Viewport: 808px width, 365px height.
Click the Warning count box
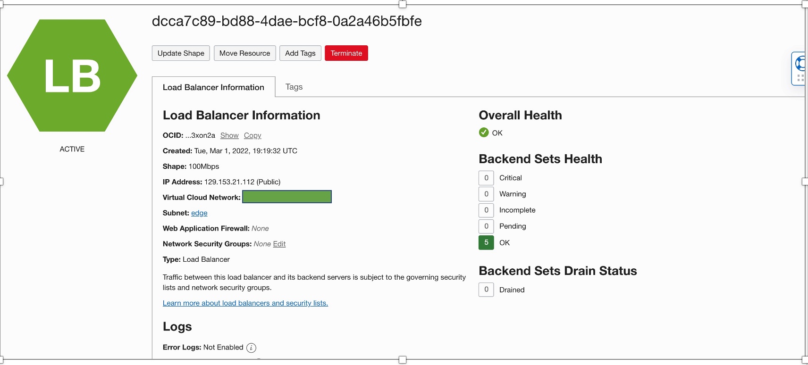tap(486, 194)
